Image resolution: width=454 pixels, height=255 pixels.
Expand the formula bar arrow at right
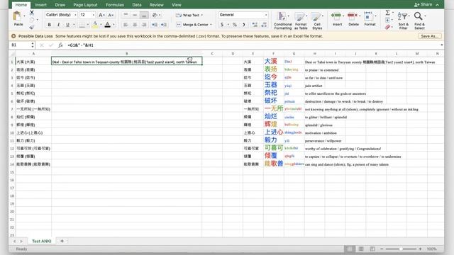441,45
